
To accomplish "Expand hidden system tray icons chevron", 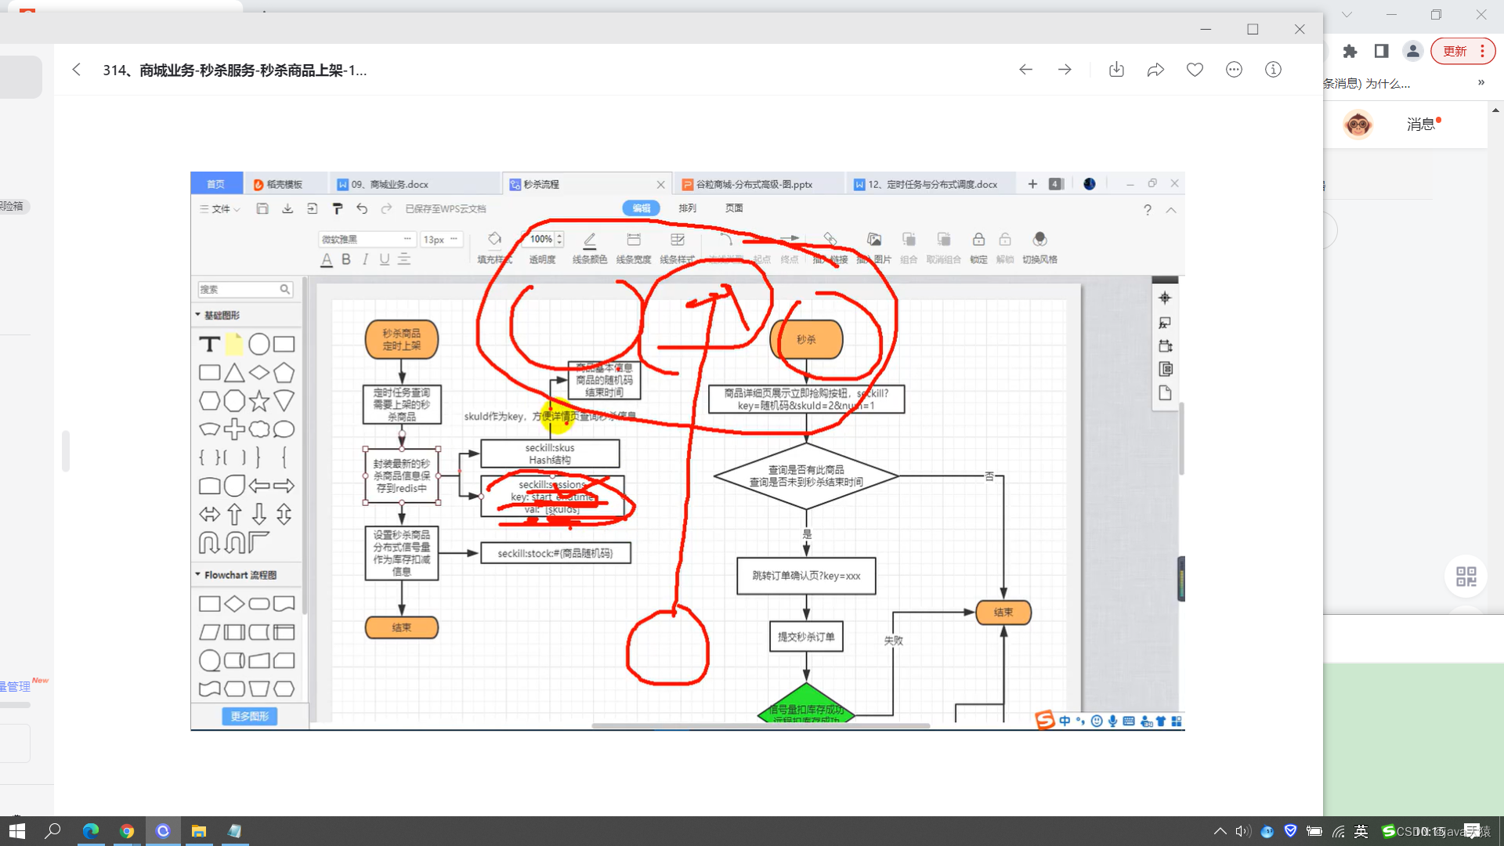I will pyautogui.click(x=1220, y=831).
